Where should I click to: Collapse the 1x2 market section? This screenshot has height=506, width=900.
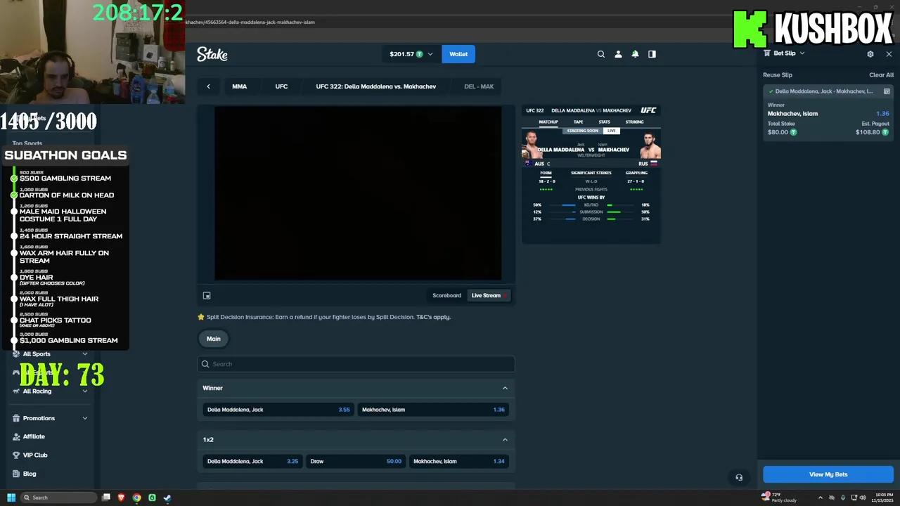505,440
